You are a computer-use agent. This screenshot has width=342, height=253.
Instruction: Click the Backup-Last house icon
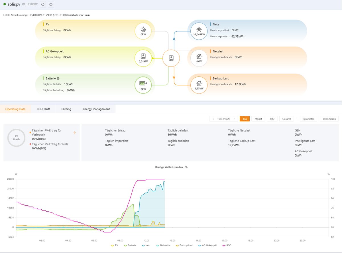tap(199, 83)
